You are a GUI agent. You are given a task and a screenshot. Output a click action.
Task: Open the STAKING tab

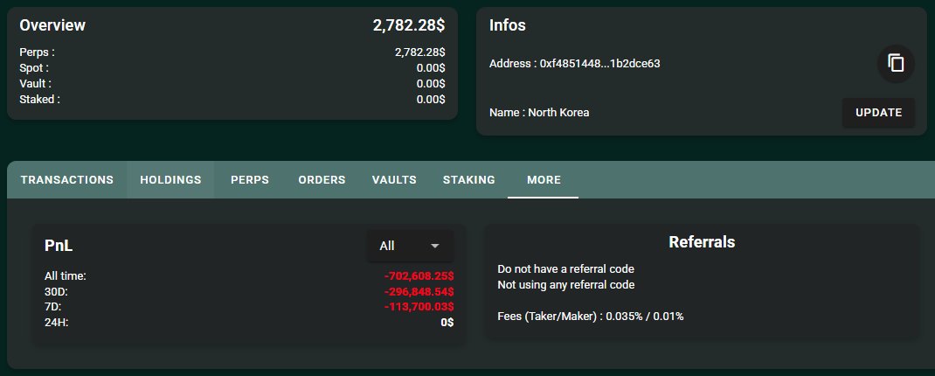coord(468,179)
